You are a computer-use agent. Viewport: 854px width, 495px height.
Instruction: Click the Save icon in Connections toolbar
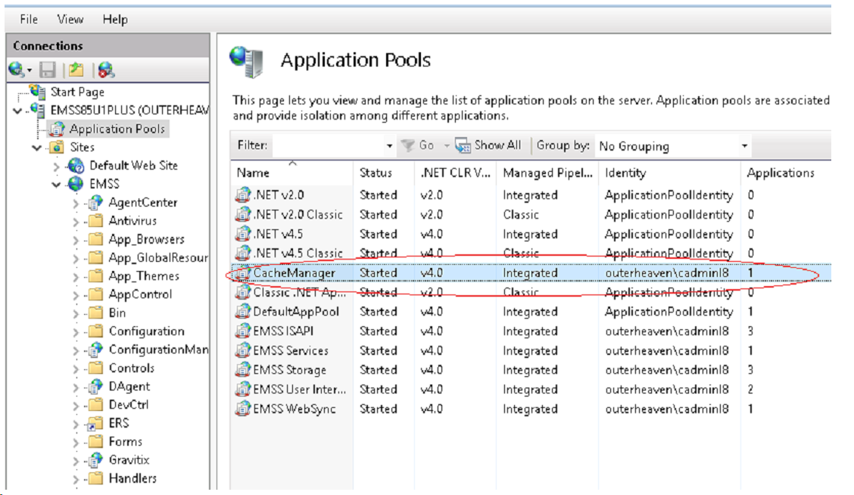point(48,70)
